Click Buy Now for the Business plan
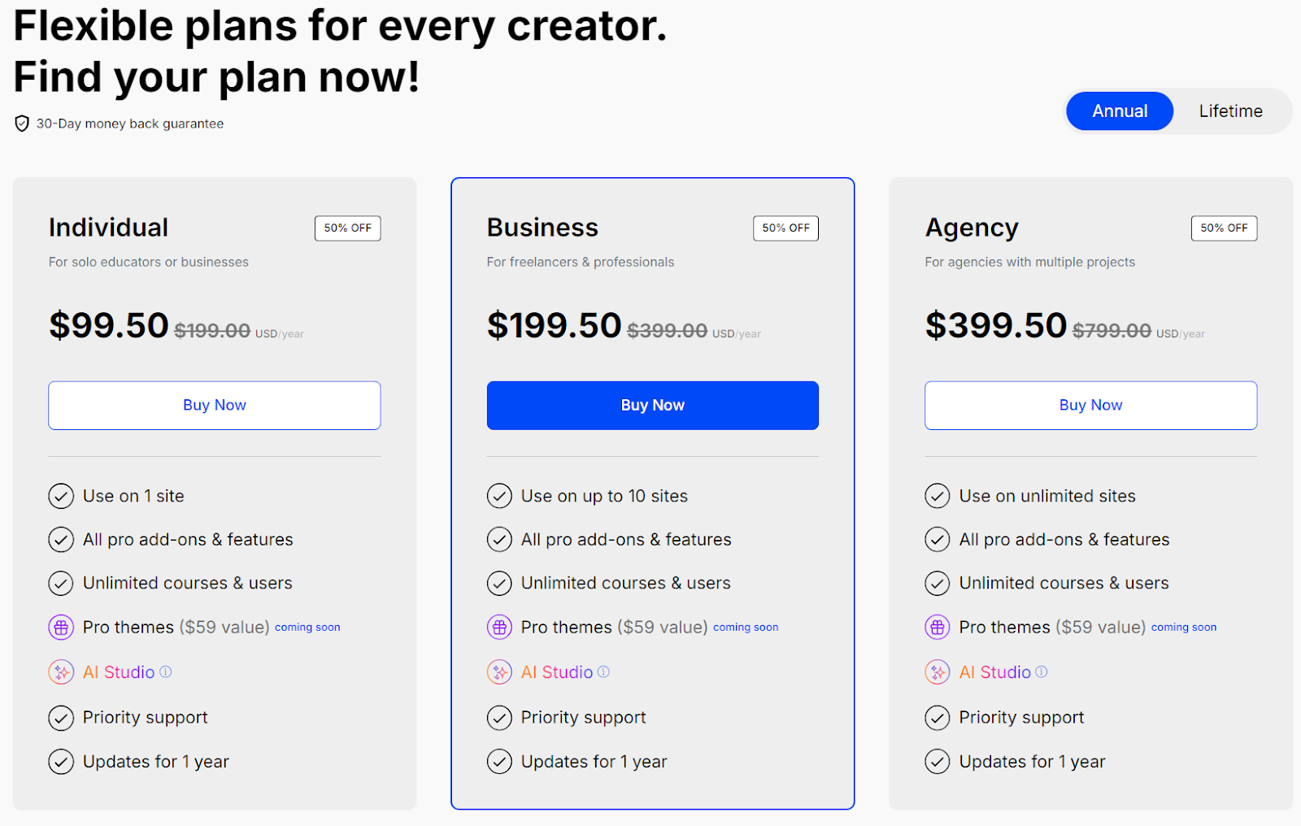Viewport: 1301px width, 826px height. [651, 405]
